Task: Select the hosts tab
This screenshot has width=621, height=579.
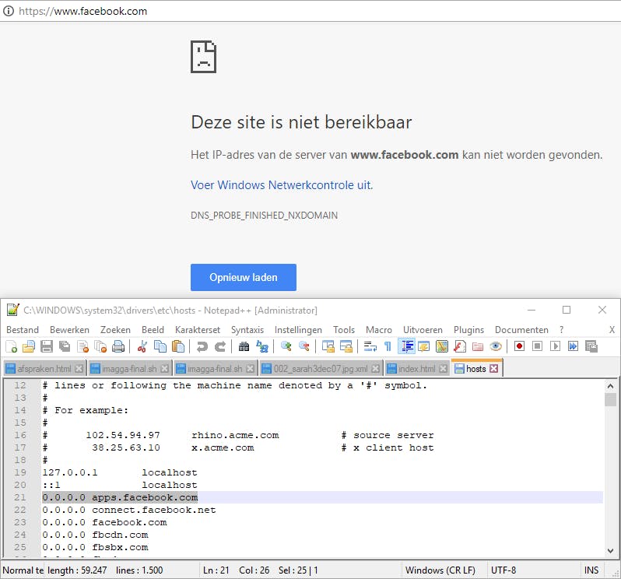Action: pos(475,368)
